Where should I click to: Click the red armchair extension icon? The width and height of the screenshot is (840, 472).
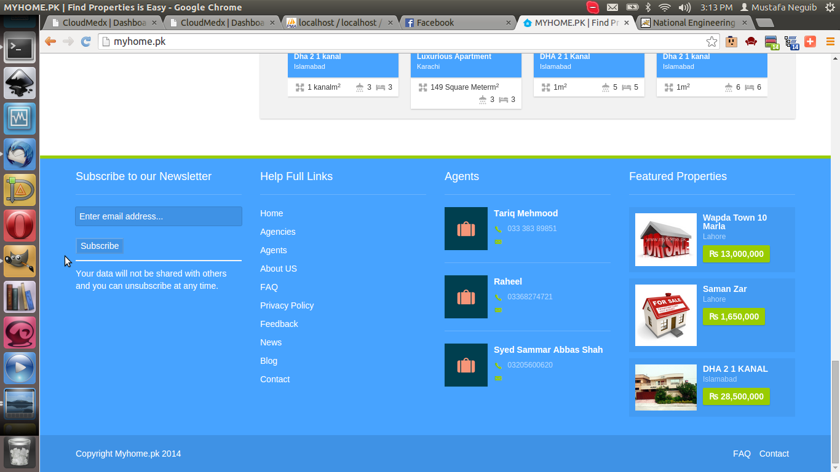point(751,41)
